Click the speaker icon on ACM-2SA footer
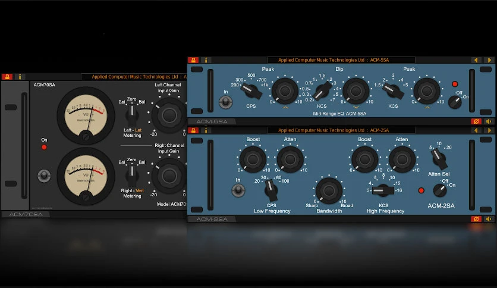 (x=489, y=219)
